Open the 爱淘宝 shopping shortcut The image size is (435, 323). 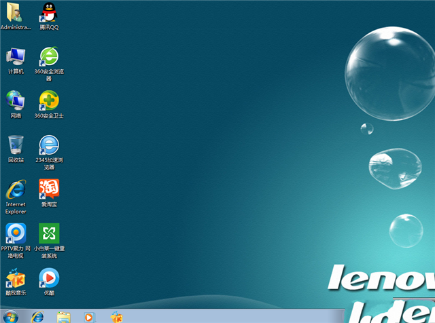(x=49, y=189)
